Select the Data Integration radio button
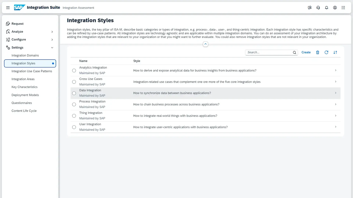The width and height of the screenshot is (353, 198). 74,93
